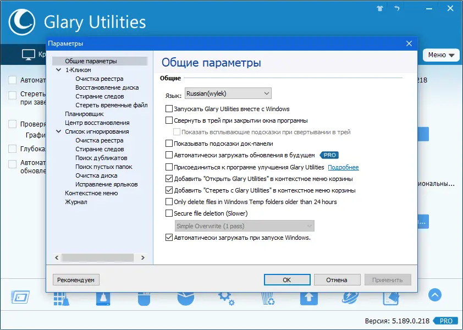
Task: Toggle the Глубока checkbox in main window
Action: (x=13, y=148)
